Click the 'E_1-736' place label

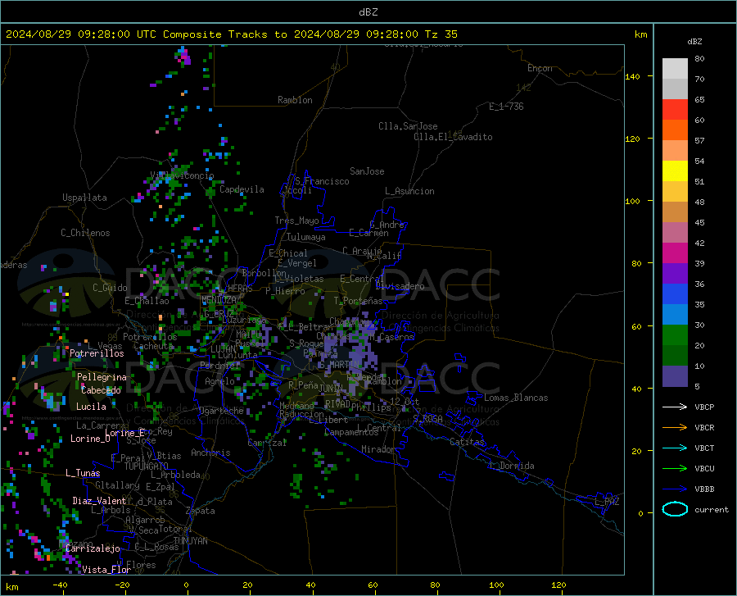[506, 107]
